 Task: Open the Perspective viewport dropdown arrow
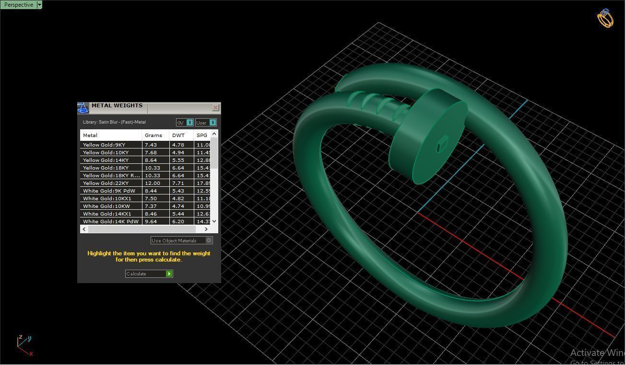(39, 5)
